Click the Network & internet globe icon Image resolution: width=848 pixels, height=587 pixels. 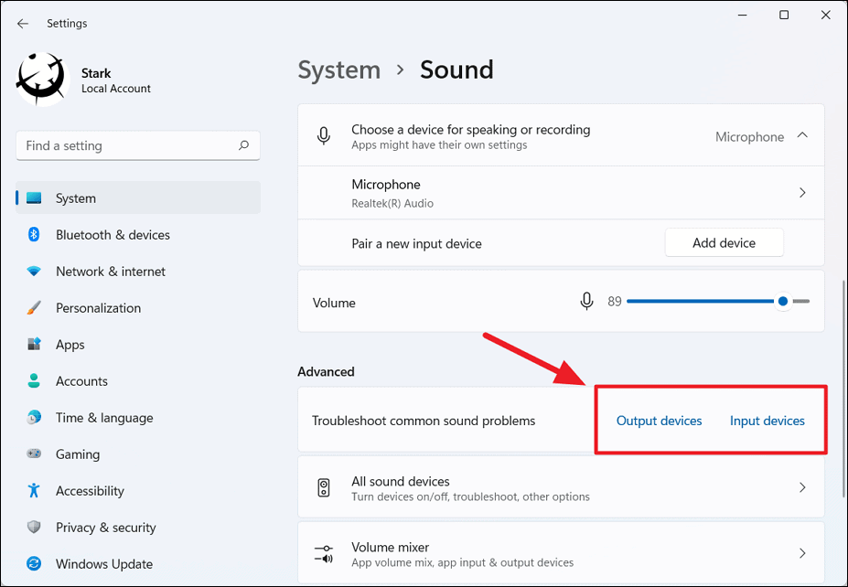pyautogui.click(x=35, y=272)
